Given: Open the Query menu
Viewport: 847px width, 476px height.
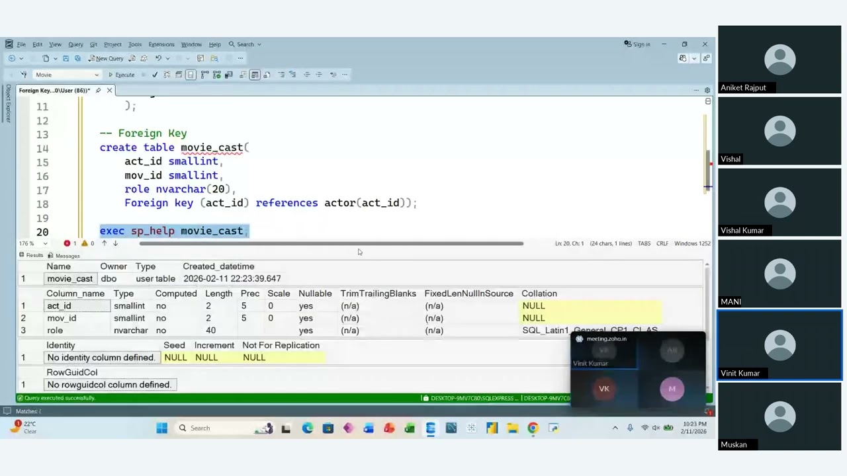Looking at the screenshot, I should click(75, 44).
